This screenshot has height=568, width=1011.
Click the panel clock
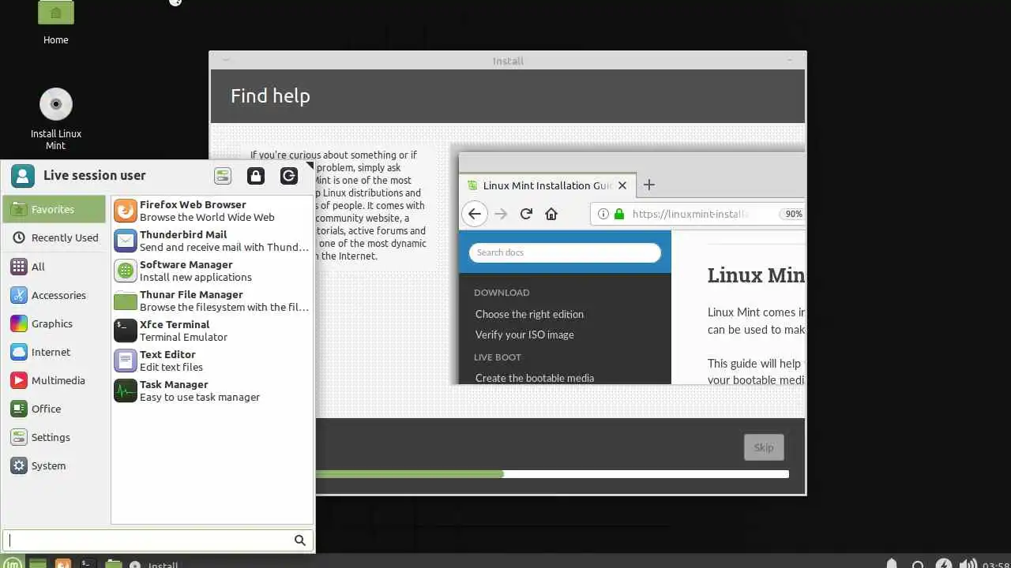pyautogui.click(x=996, y=563)
